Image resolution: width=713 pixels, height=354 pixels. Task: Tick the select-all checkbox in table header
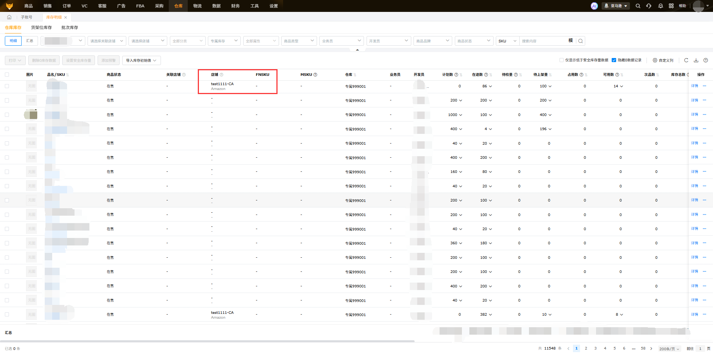click(7, 74)
